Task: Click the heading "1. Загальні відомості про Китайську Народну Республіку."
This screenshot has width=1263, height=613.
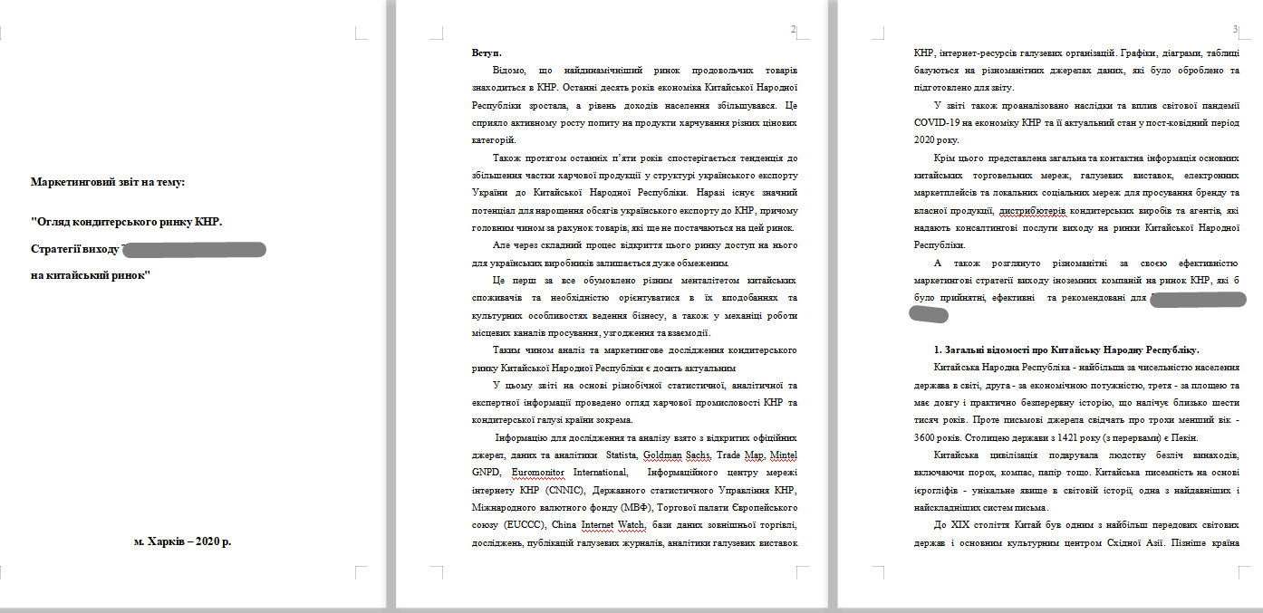Action: [1066, 350]
